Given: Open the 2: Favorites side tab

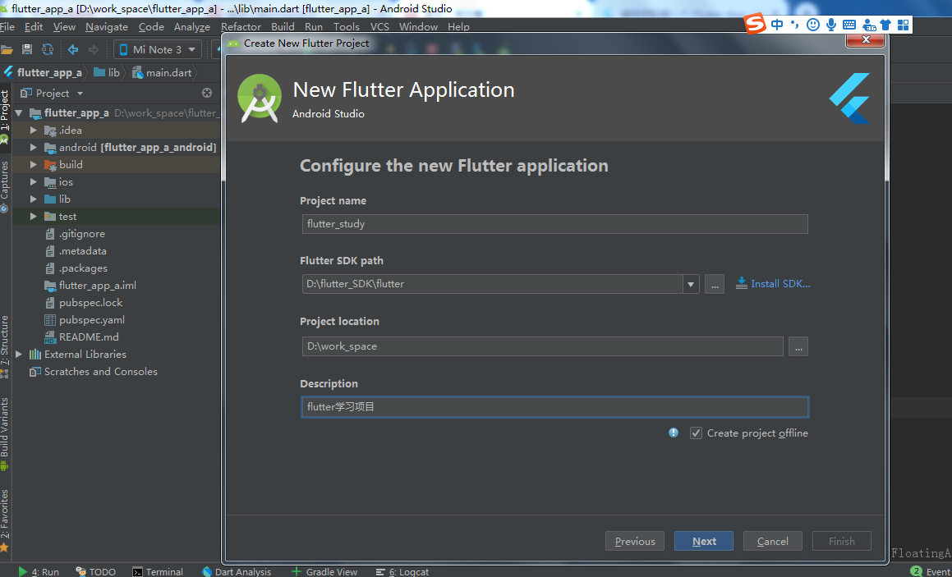Looking at the screenshot, I should pyautogui.click(x=5, y=520).
